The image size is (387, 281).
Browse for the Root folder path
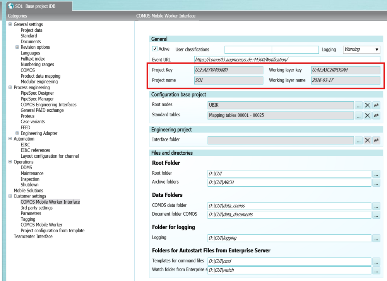(376, 174)
